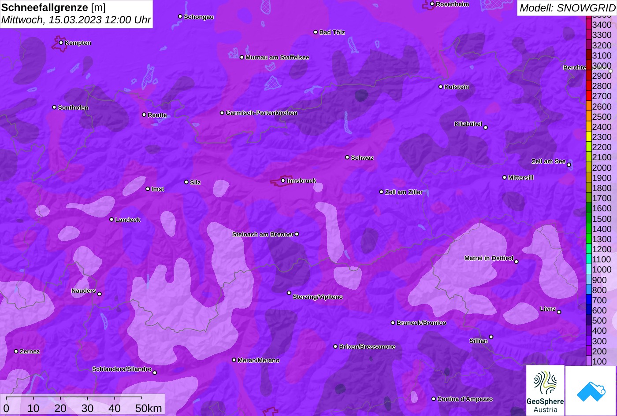This screenshot has width=617, height=416.
Task: Click the 'Silz' label
Action: coord(195,182)
